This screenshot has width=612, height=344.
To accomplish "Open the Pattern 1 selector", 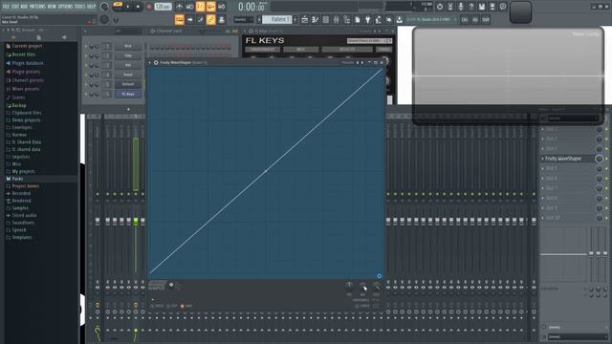I will pos(277,19).
